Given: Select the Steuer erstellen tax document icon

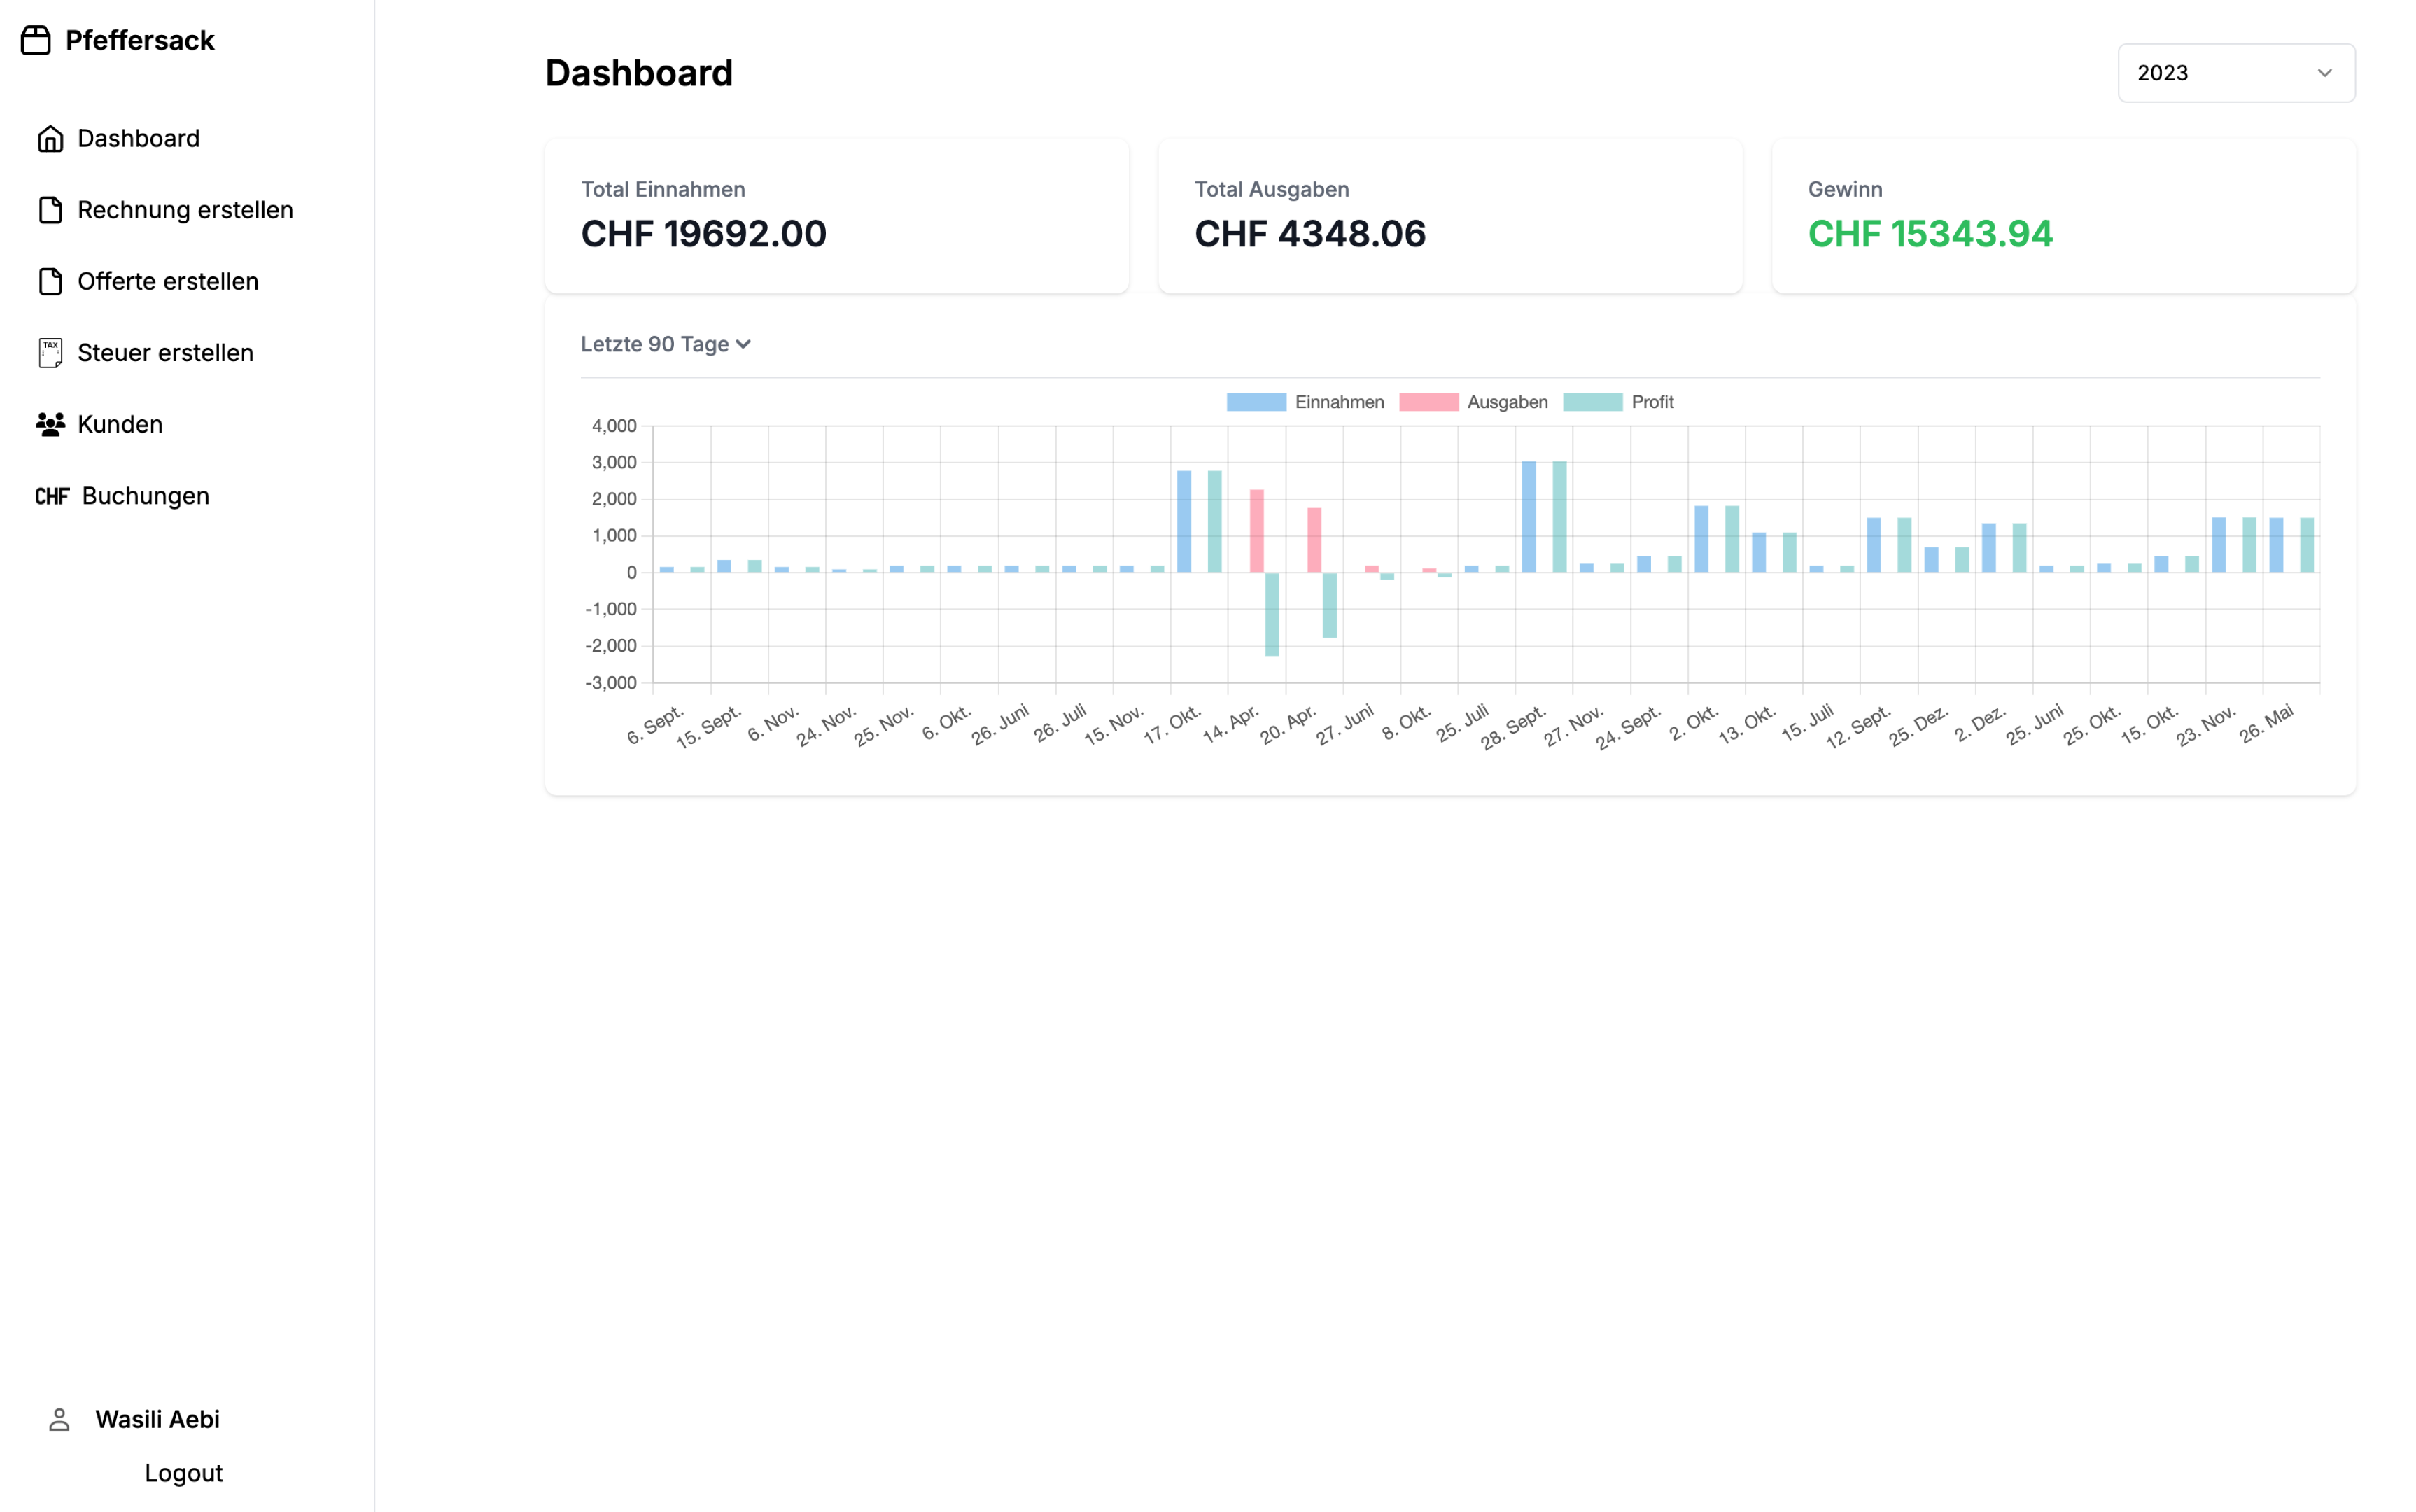Looking at the screenshot, I should (50, 352).
